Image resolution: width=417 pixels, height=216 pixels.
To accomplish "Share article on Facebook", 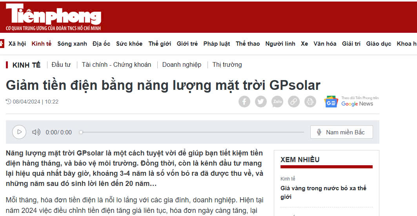I will pyautogui.click(x=244, y=102).
